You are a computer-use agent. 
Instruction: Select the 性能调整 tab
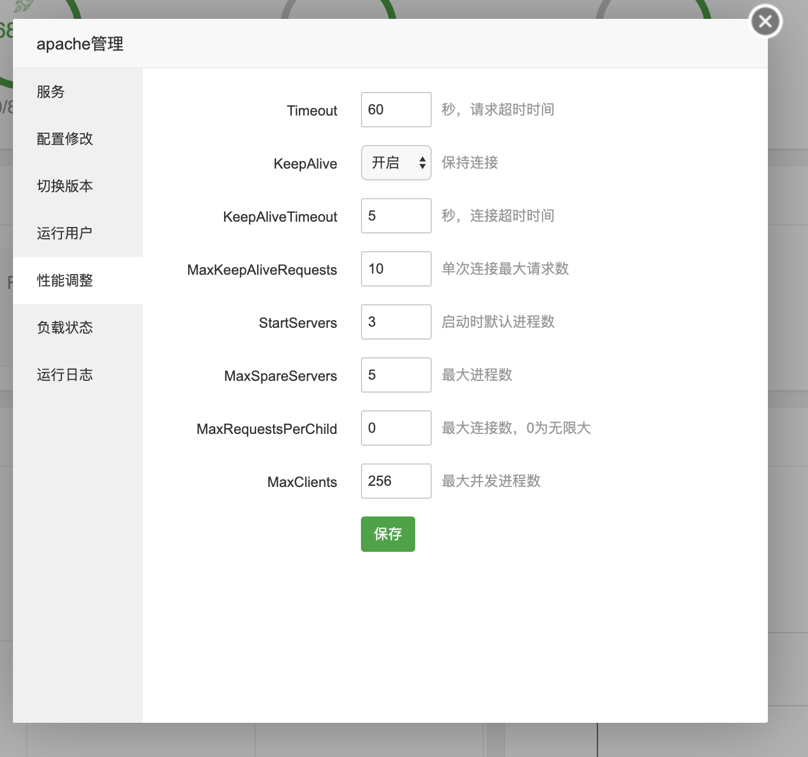click(78, 281)
